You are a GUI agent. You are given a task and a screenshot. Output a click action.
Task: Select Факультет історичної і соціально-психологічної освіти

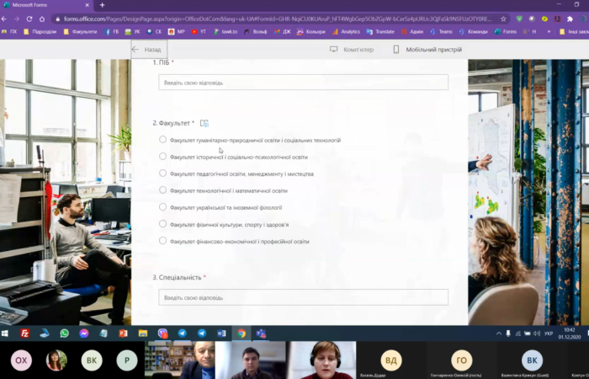coord(162,157)
